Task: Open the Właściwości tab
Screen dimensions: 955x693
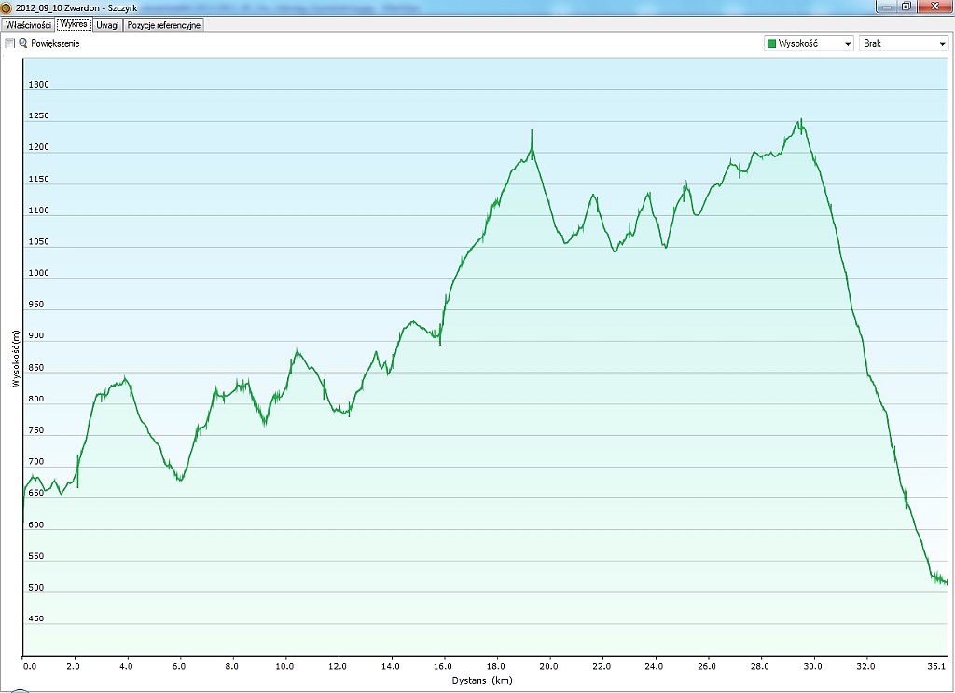Action: [28, 25]
